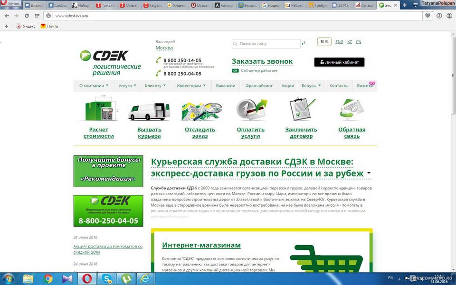The height and width of the screenshot is (285, 456).
Task: Open the Франчайзинг menu item
Action: click(x=259, y=86)
